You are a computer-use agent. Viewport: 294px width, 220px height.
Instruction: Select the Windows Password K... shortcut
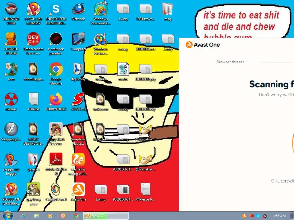point(101,13)
